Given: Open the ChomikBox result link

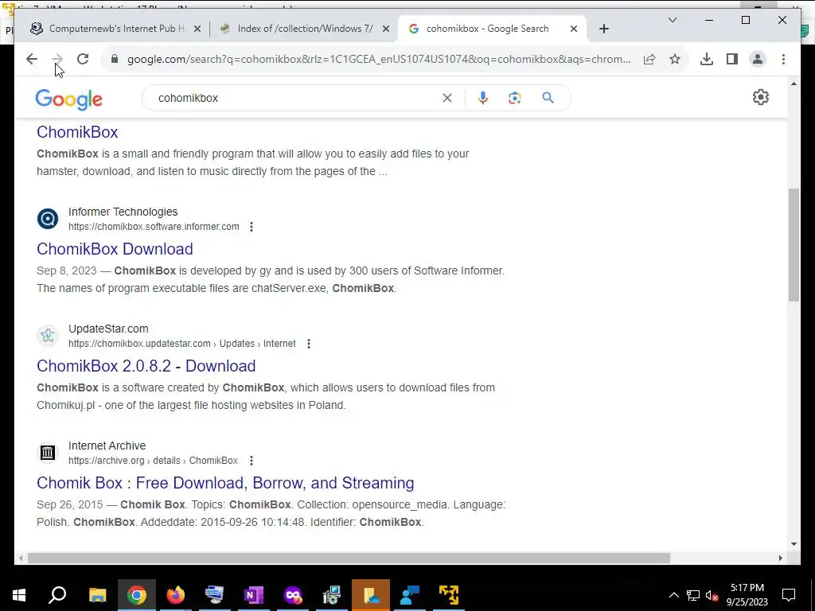Looking at the screenshot, I should pos(77,132).
